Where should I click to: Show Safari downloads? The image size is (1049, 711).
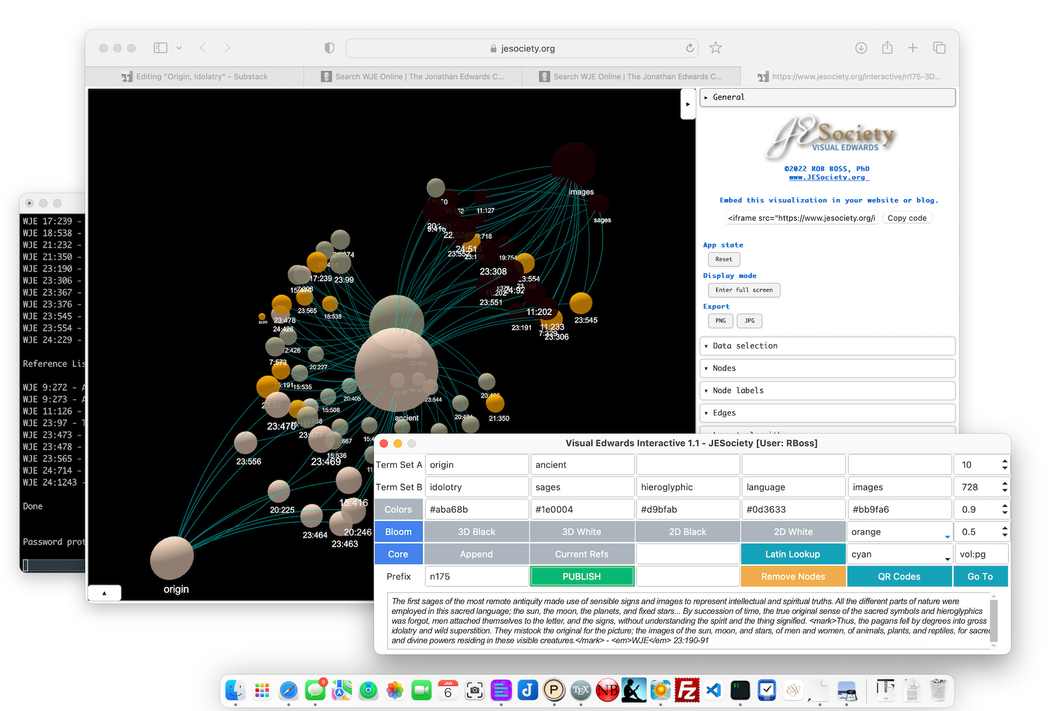click(861, 48)
